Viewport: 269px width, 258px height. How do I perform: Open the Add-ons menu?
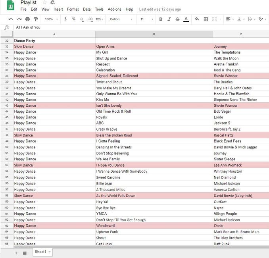click(x=114, y=9)
